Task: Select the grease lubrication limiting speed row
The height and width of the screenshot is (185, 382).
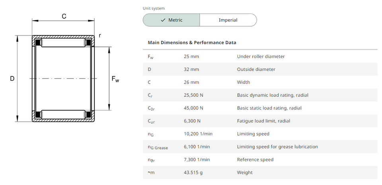Action: [260, 147]
